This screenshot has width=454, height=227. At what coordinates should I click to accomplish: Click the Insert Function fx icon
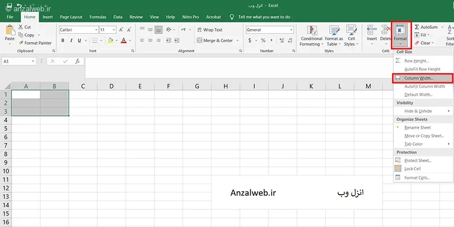click(77, 61)
